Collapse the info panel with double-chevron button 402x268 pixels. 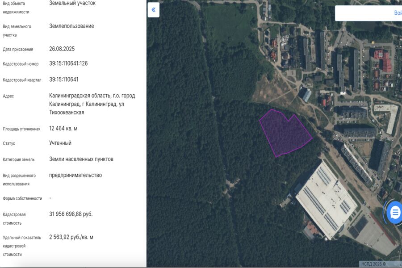tap(153, 10)
